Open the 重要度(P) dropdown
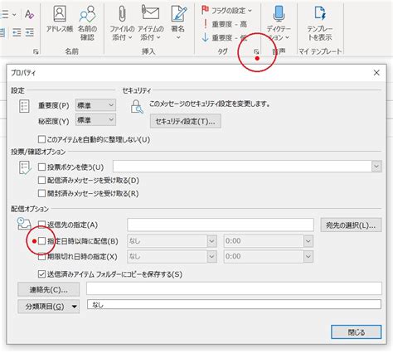 (x=95, y=105)
